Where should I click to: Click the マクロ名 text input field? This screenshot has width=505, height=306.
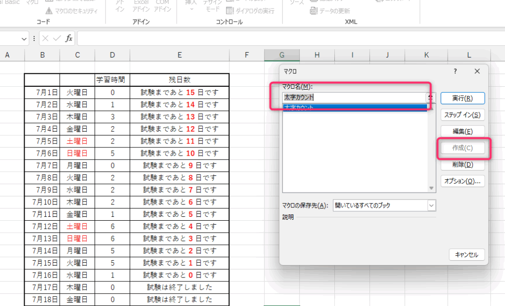(x=354, y=98)
